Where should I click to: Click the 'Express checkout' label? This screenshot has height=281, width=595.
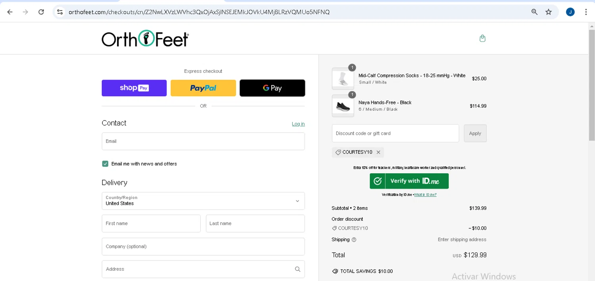203,71
